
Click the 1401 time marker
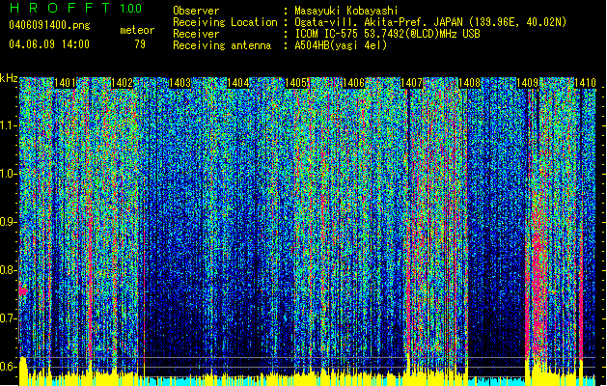[65, 83]
